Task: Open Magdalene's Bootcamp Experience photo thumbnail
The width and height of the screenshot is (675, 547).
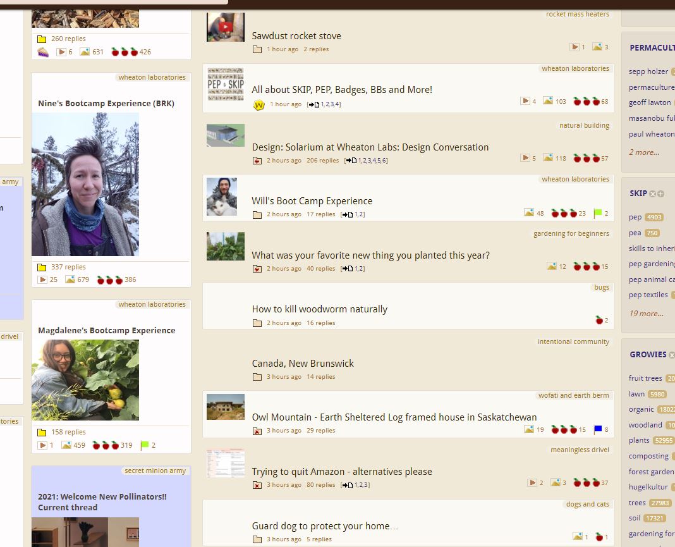Action: point(85,380)
